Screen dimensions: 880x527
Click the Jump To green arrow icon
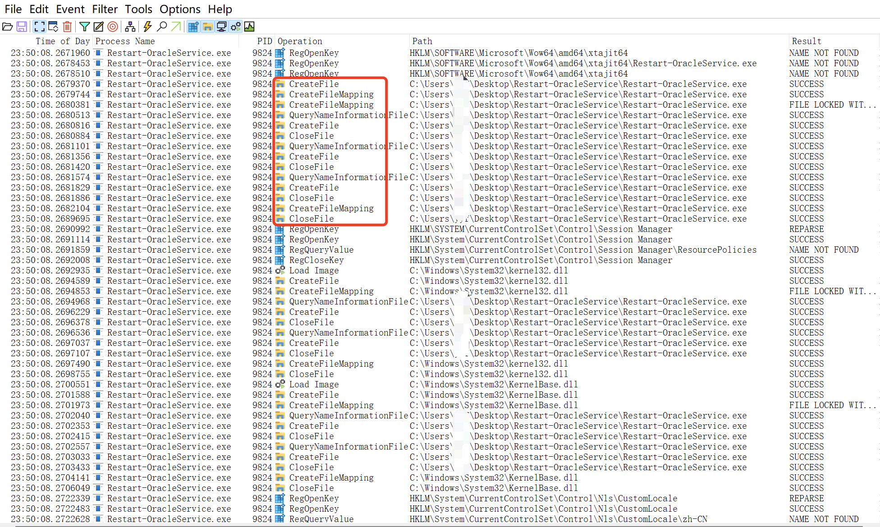pos(176,27)
